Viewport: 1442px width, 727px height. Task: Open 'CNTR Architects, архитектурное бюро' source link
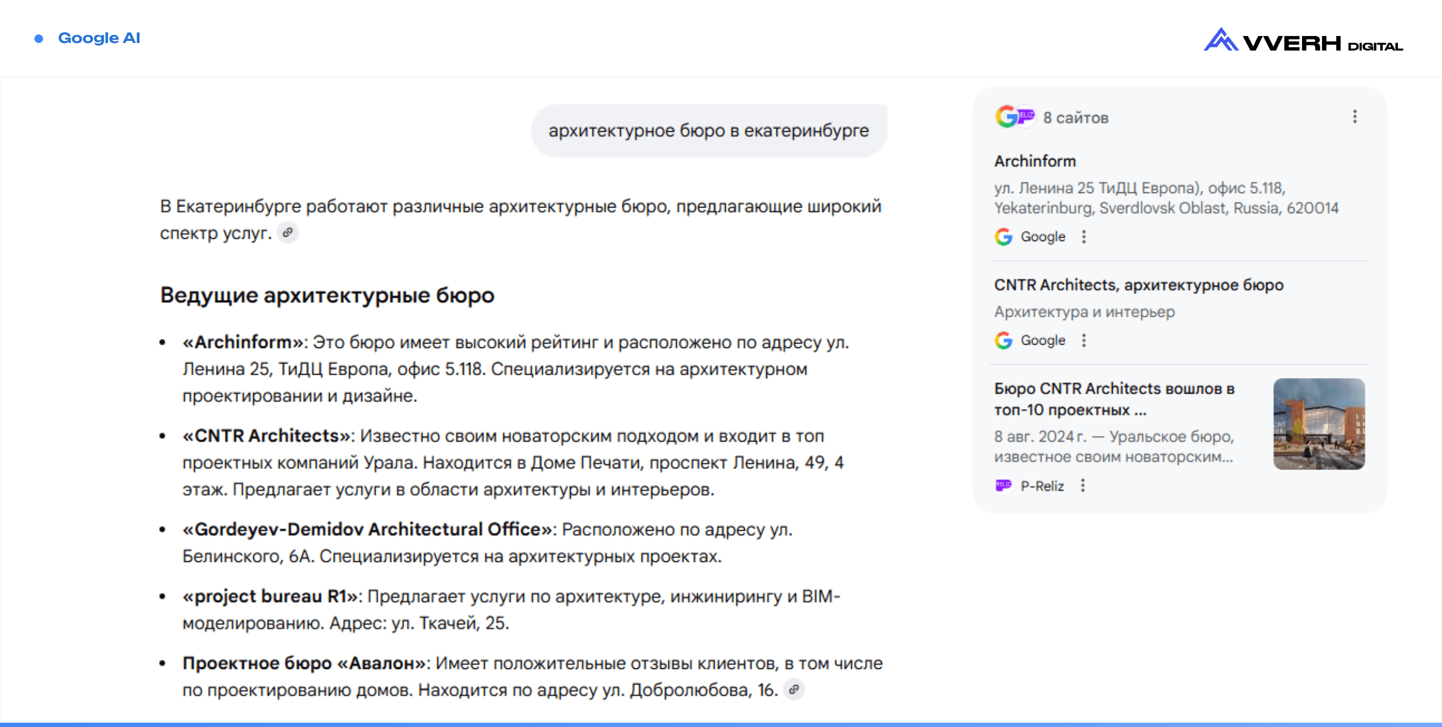1138,285
